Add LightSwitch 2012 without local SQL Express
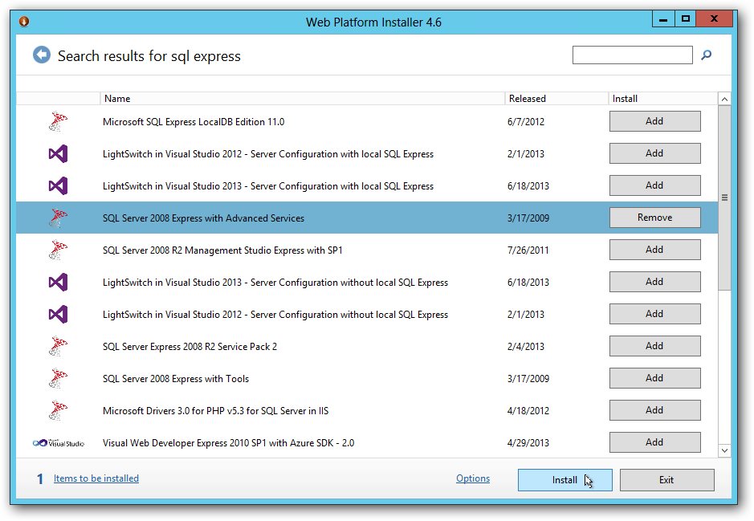 655,314
